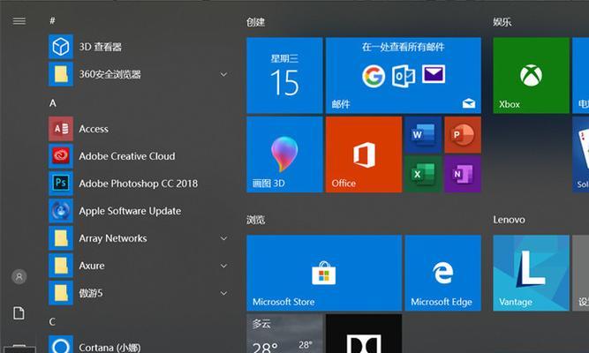Open the Lenovo Vantage tile
The height and width of the screenshot is (353, 589).
(x=531, y=273)
